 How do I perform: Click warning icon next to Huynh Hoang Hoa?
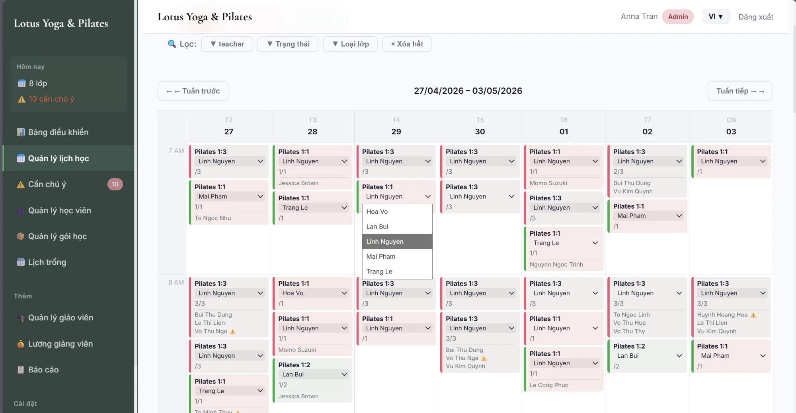pyautogui.click(x=753, y=315)
